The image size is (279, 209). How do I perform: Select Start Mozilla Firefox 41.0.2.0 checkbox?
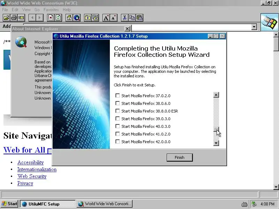[118, 134]
